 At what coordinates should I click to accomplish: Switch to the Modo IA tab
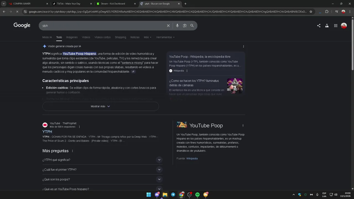click(47, 37)
